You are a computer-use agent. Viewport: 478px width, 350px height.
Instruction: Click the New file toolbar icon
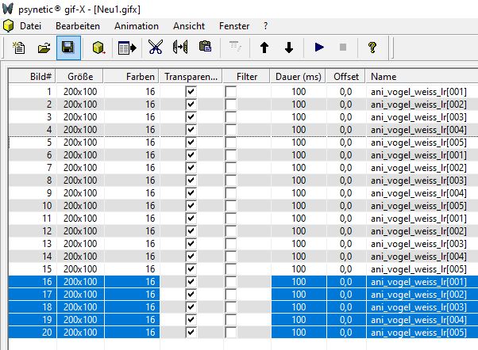[x=20, y=48]
